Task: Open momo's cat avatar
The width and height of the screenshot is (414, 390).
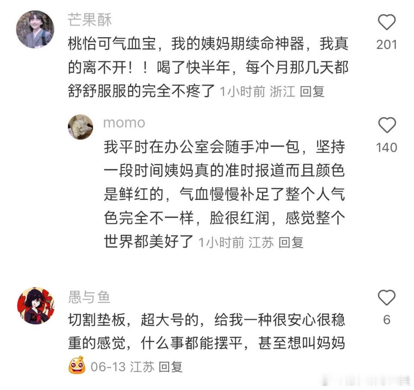Action: click(x=81, y=127)
